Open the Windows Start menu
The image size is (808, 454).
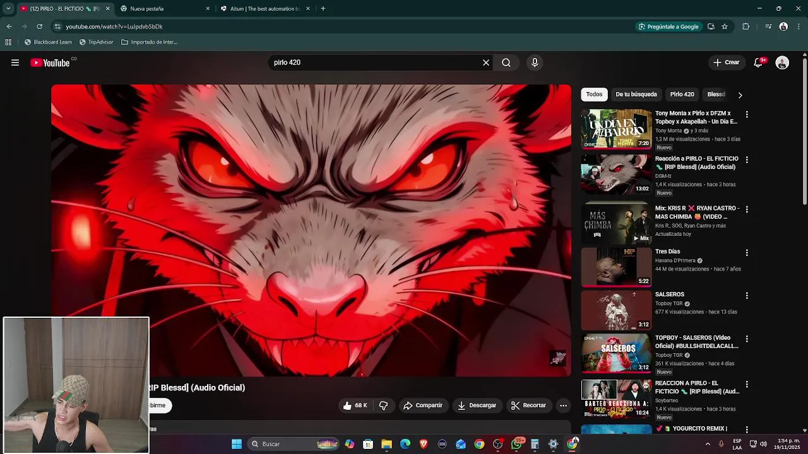[x=237, y=444]
